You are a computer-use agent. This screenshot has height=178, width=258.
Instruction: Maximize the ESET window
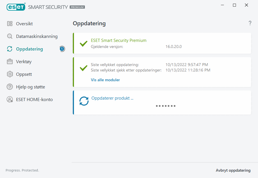pos(234,5)
